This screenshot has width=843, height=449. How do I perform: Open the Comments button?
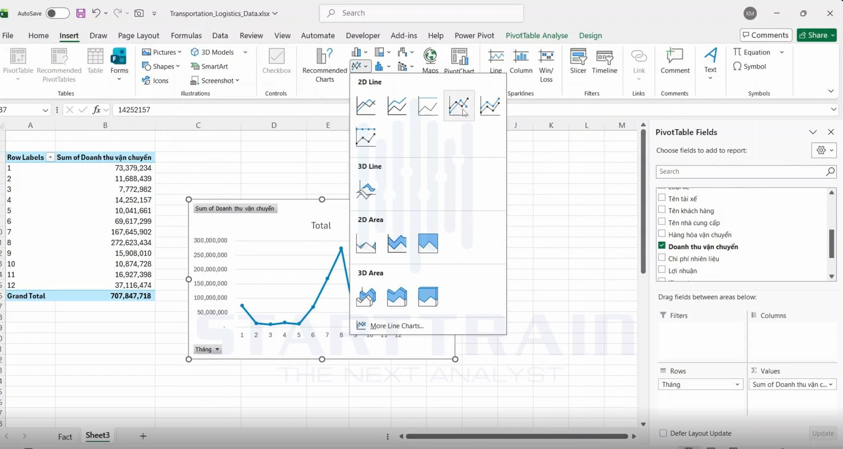tap(766, 35)
